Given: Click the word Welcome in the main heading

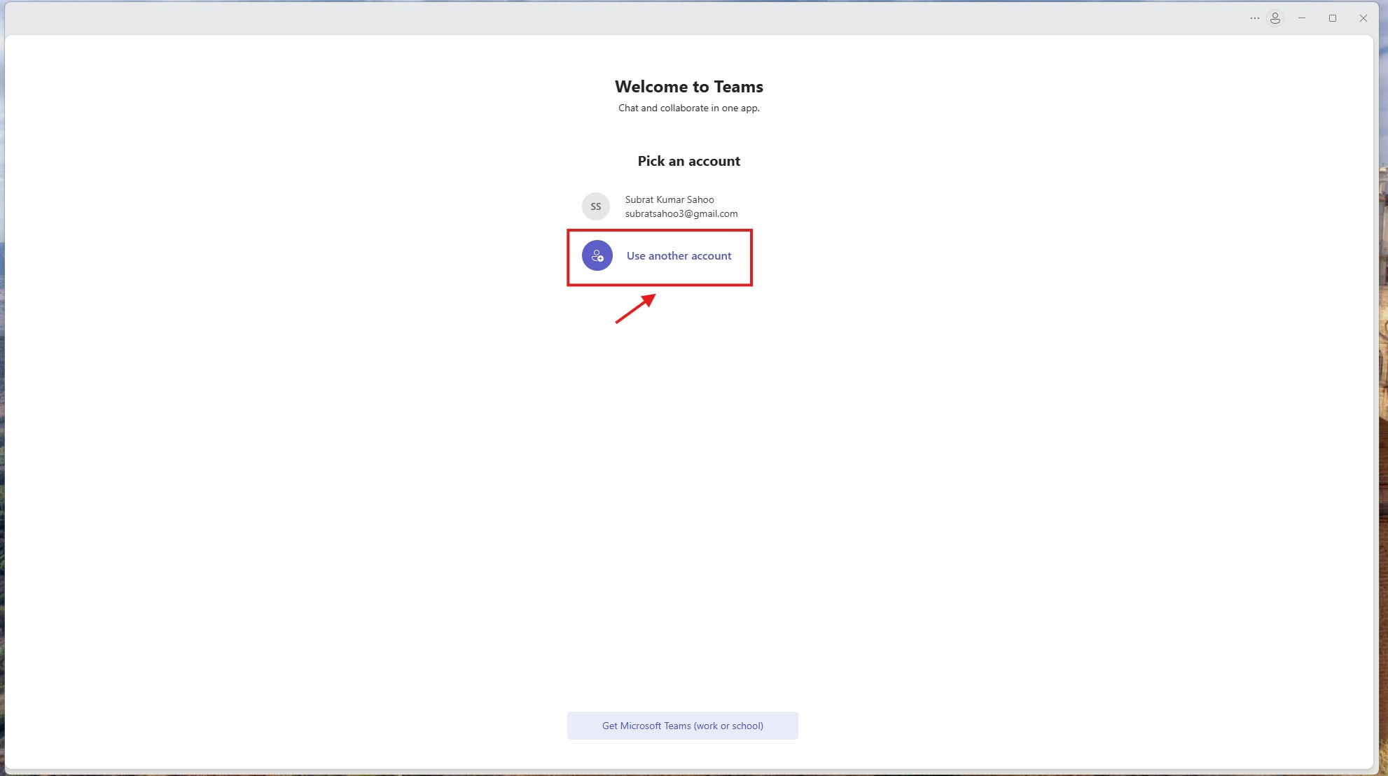Looking at the screenshot, I should [651, 87].
